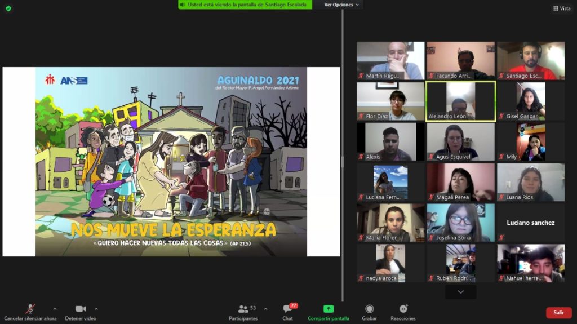Click the green Compartir pantalla icon
The height and width of the screenshot is (324, 577).
pyautogui.click(x=329, y=309)
